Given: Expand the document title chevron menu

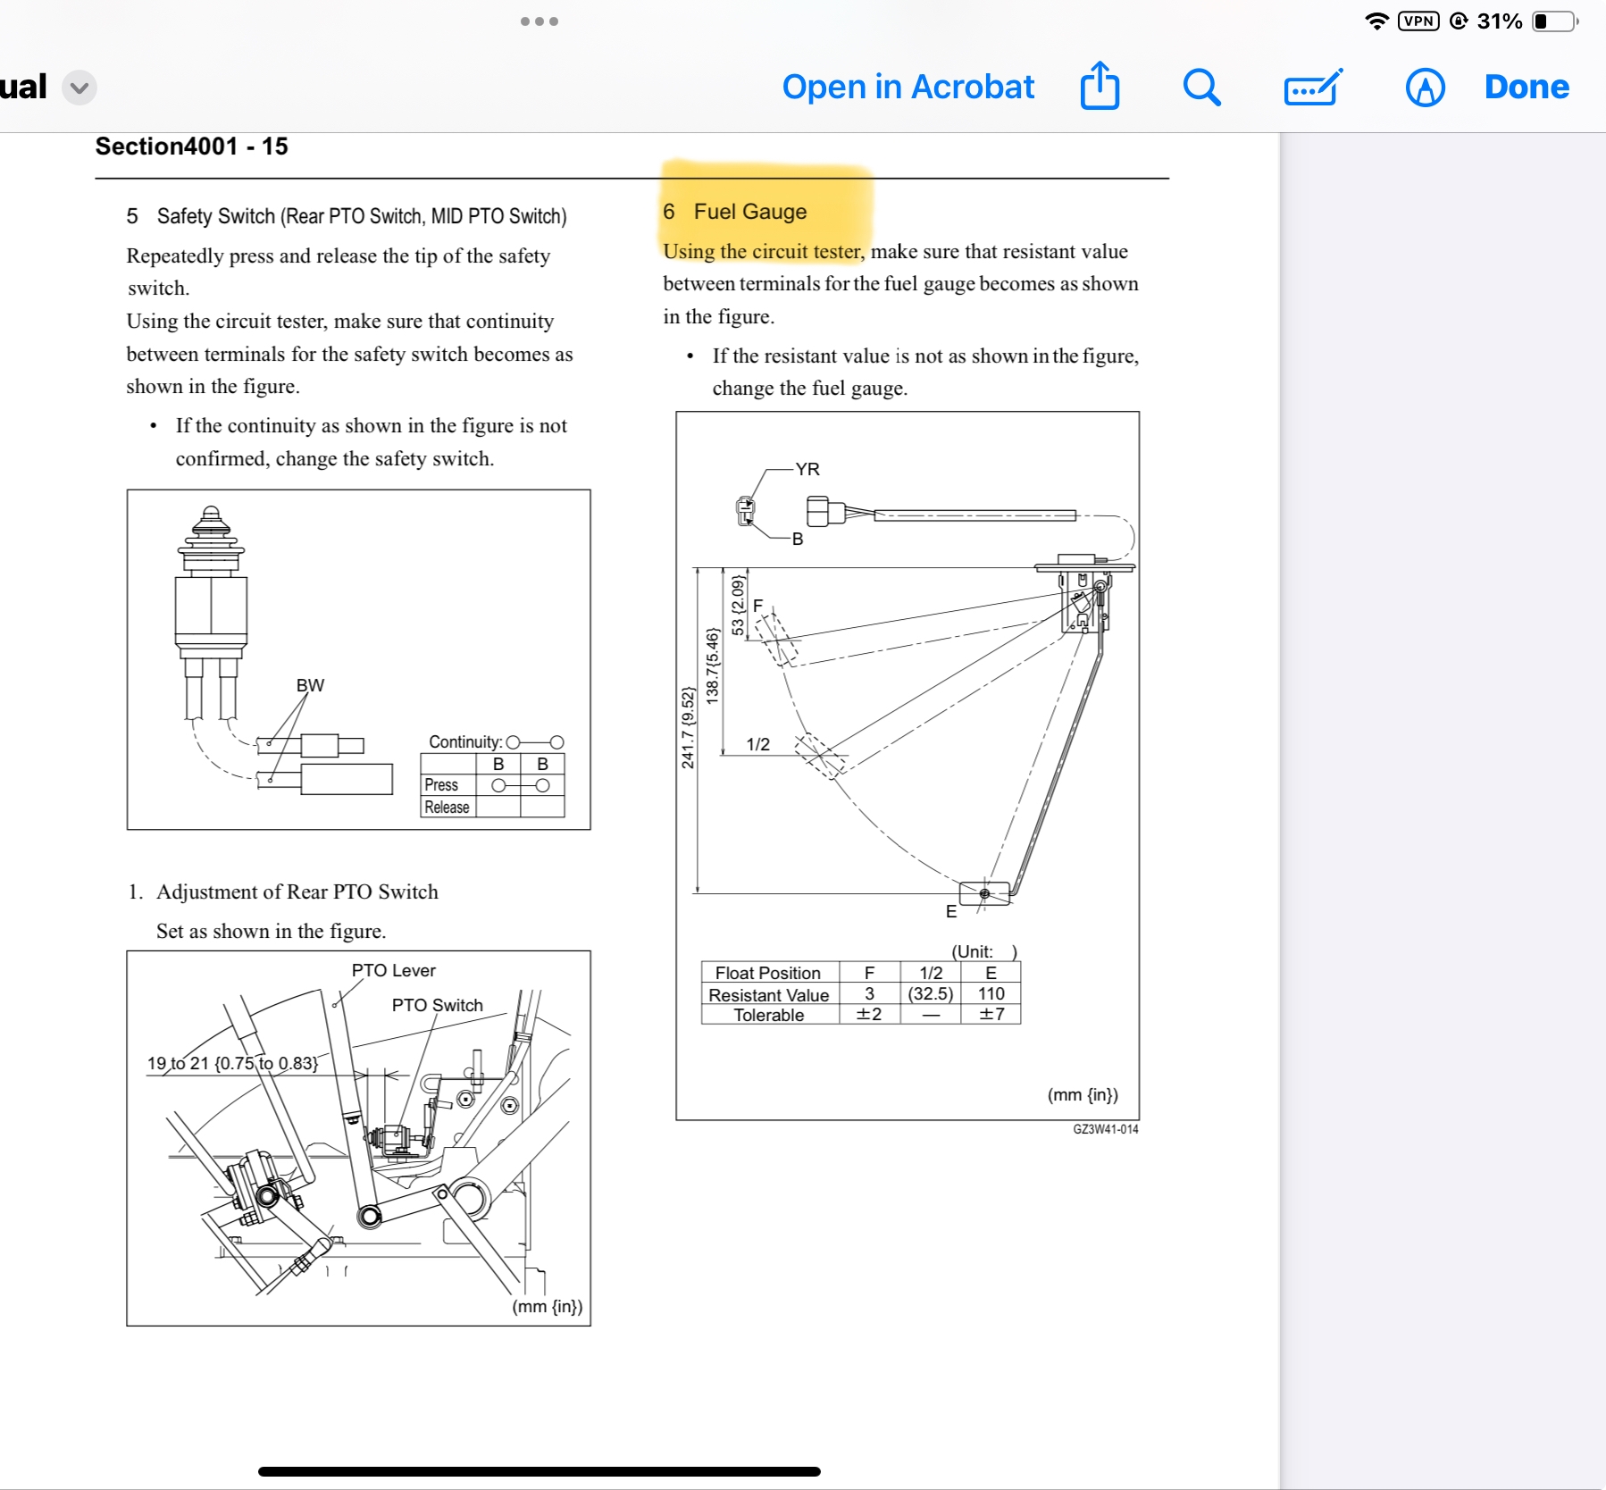Looking at the screenshot, I should tap(79, 88).
